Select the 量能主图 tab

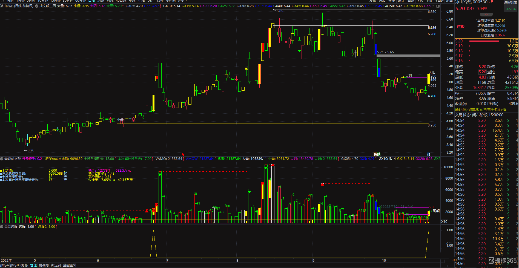pyautogui.click(x=70, y=265)
